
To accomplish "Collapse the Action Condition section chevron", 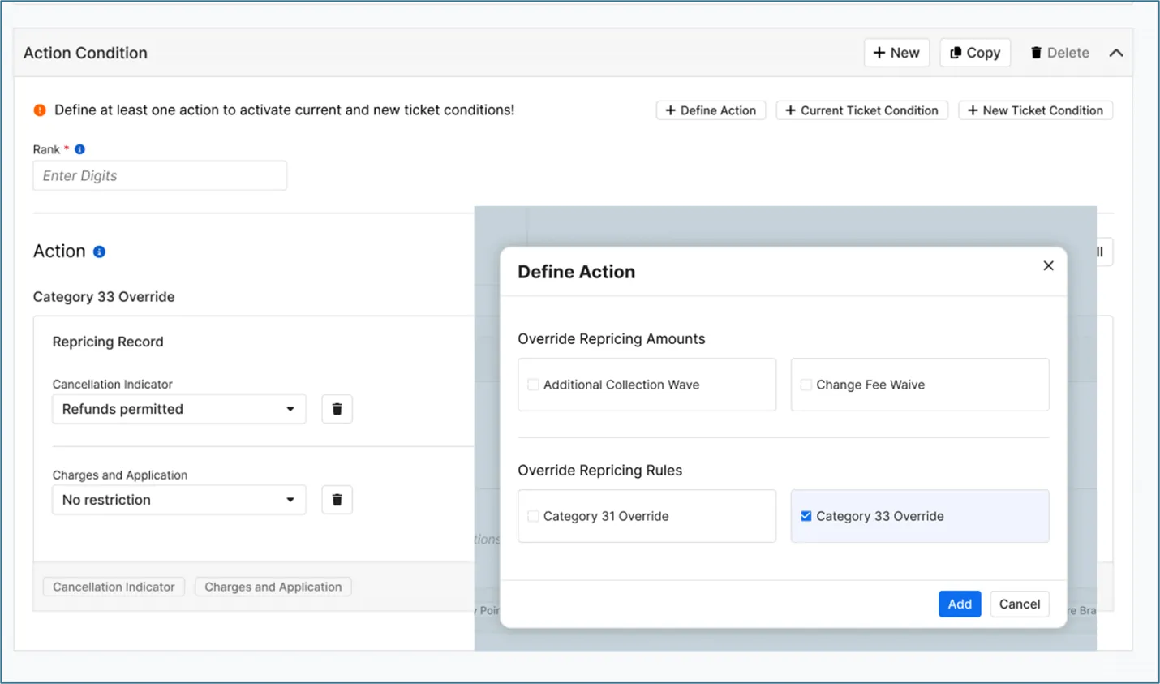I will [x=1116, y=53].
